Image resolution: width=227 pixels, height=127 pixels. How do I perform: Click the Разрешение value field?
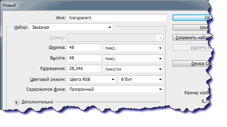(84, 69)
